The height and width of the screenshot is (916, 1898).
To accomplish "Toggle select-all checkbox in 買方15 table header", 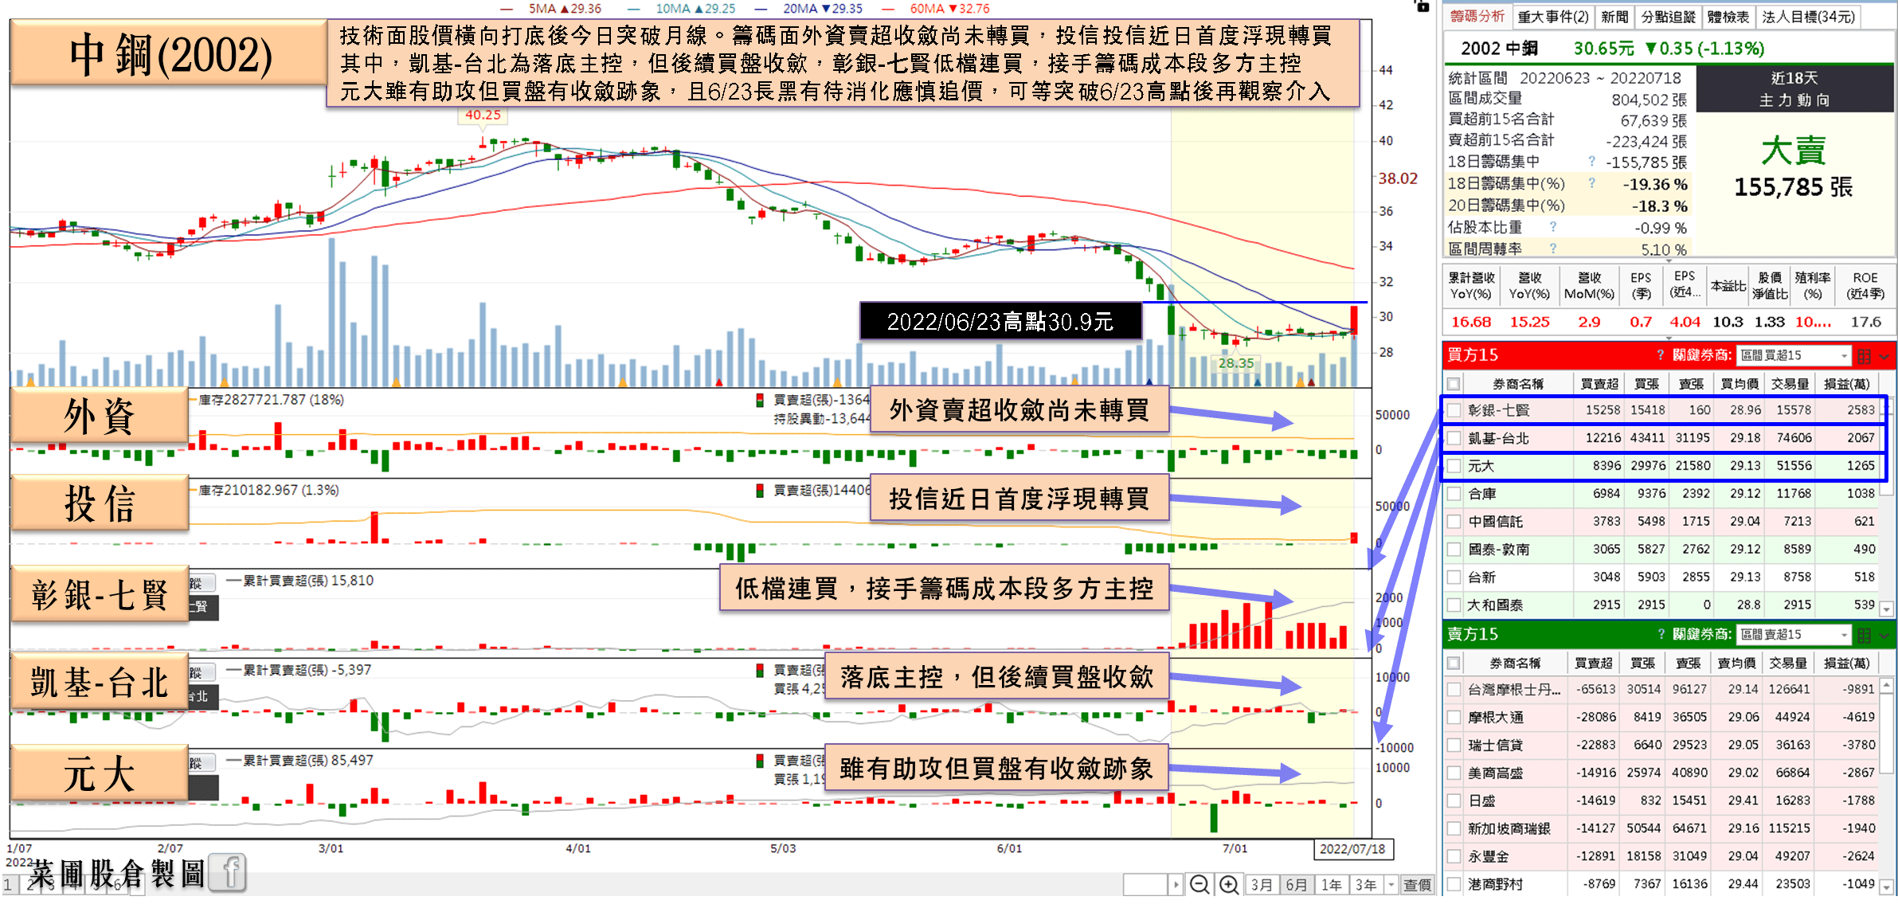I will (1454, 384).
